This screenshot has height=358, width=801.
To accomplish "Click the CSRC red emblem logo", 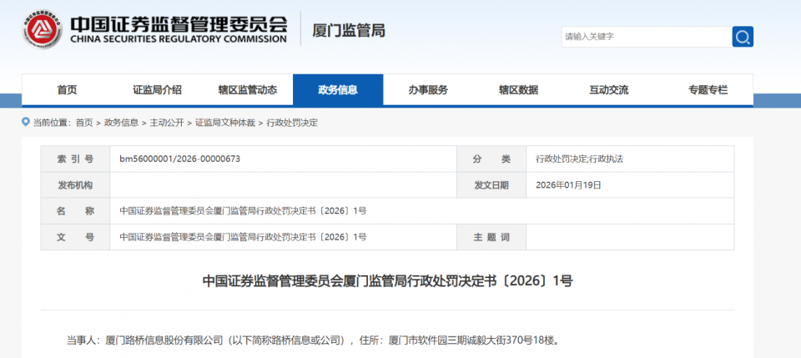I will pyautogui.click(x=42, y=29).
